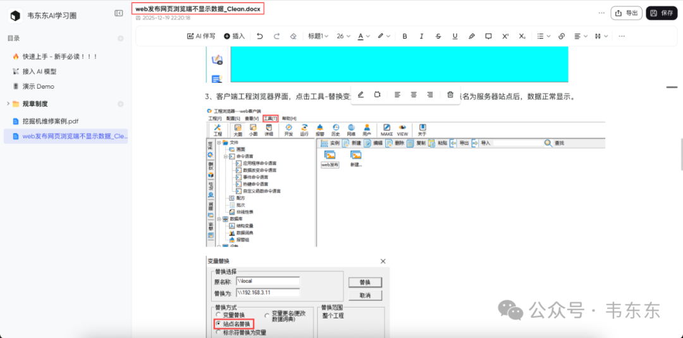
Task: Click 取消 button in 变量替换 dialog
Action: click(x=365, y=295)
